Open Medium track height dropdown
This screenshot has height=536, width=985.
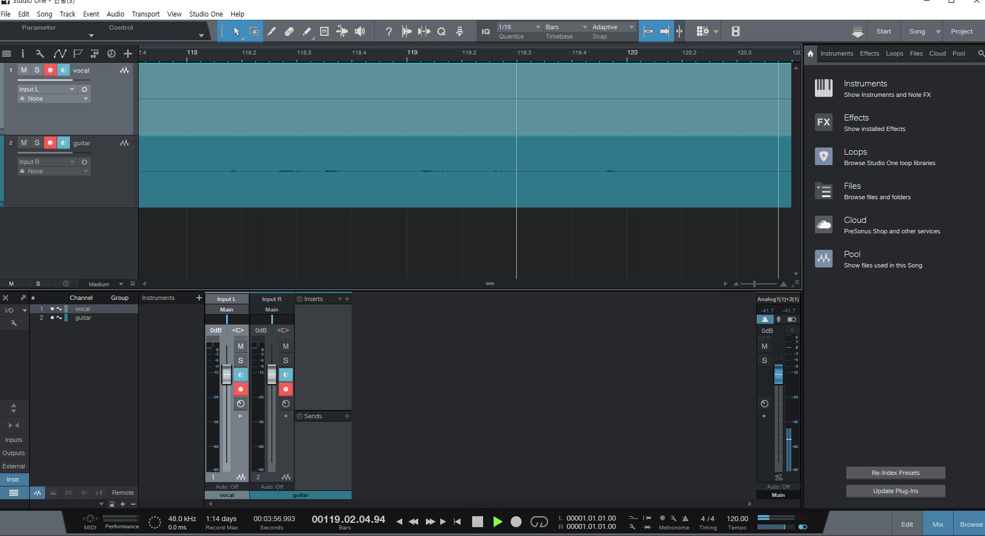click(105, 284)
